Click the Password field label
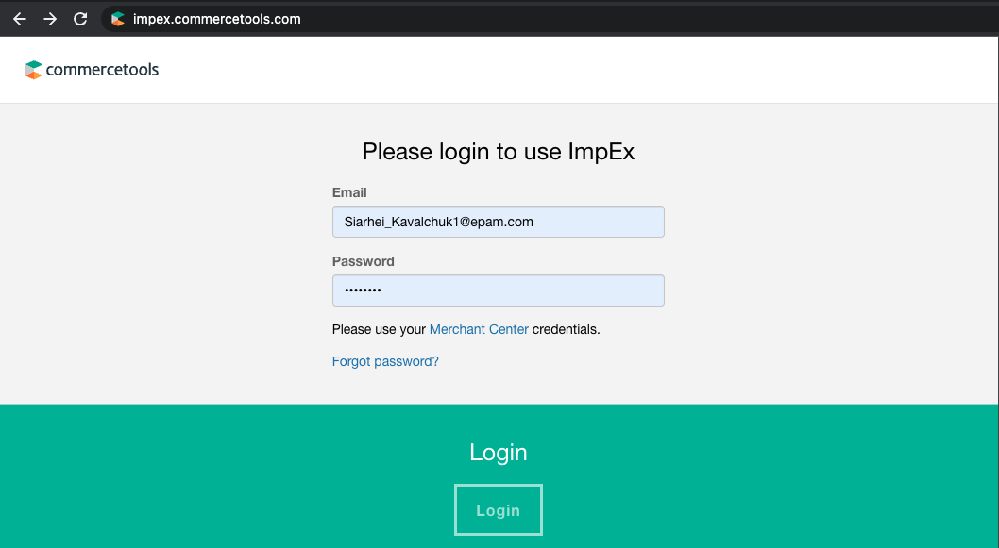This screenshot has height=548, width=999. (363, 261)
